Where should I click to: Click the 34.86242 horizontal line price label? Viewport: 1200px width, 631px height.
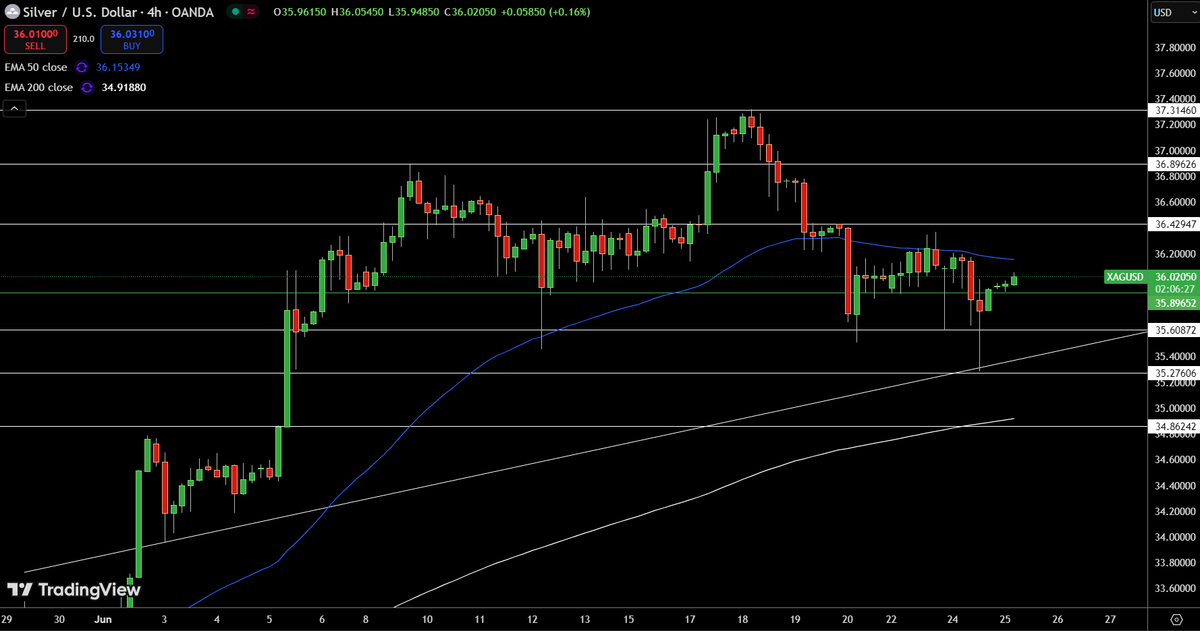tap(1175, 427)
